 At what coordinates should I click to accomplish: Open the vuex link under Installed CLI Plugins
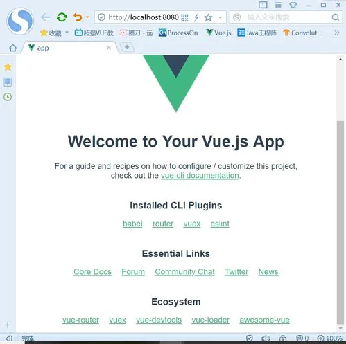point(192,224)
